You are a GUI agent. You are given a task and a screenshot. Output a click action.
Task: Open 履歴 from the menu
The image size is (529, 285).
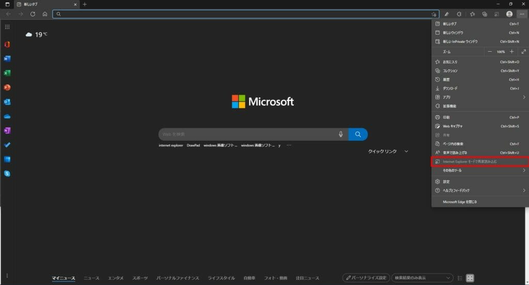coord(480,80)
